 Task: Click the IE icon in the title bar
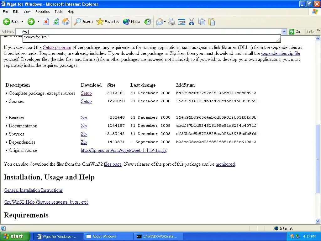point(3,4)
